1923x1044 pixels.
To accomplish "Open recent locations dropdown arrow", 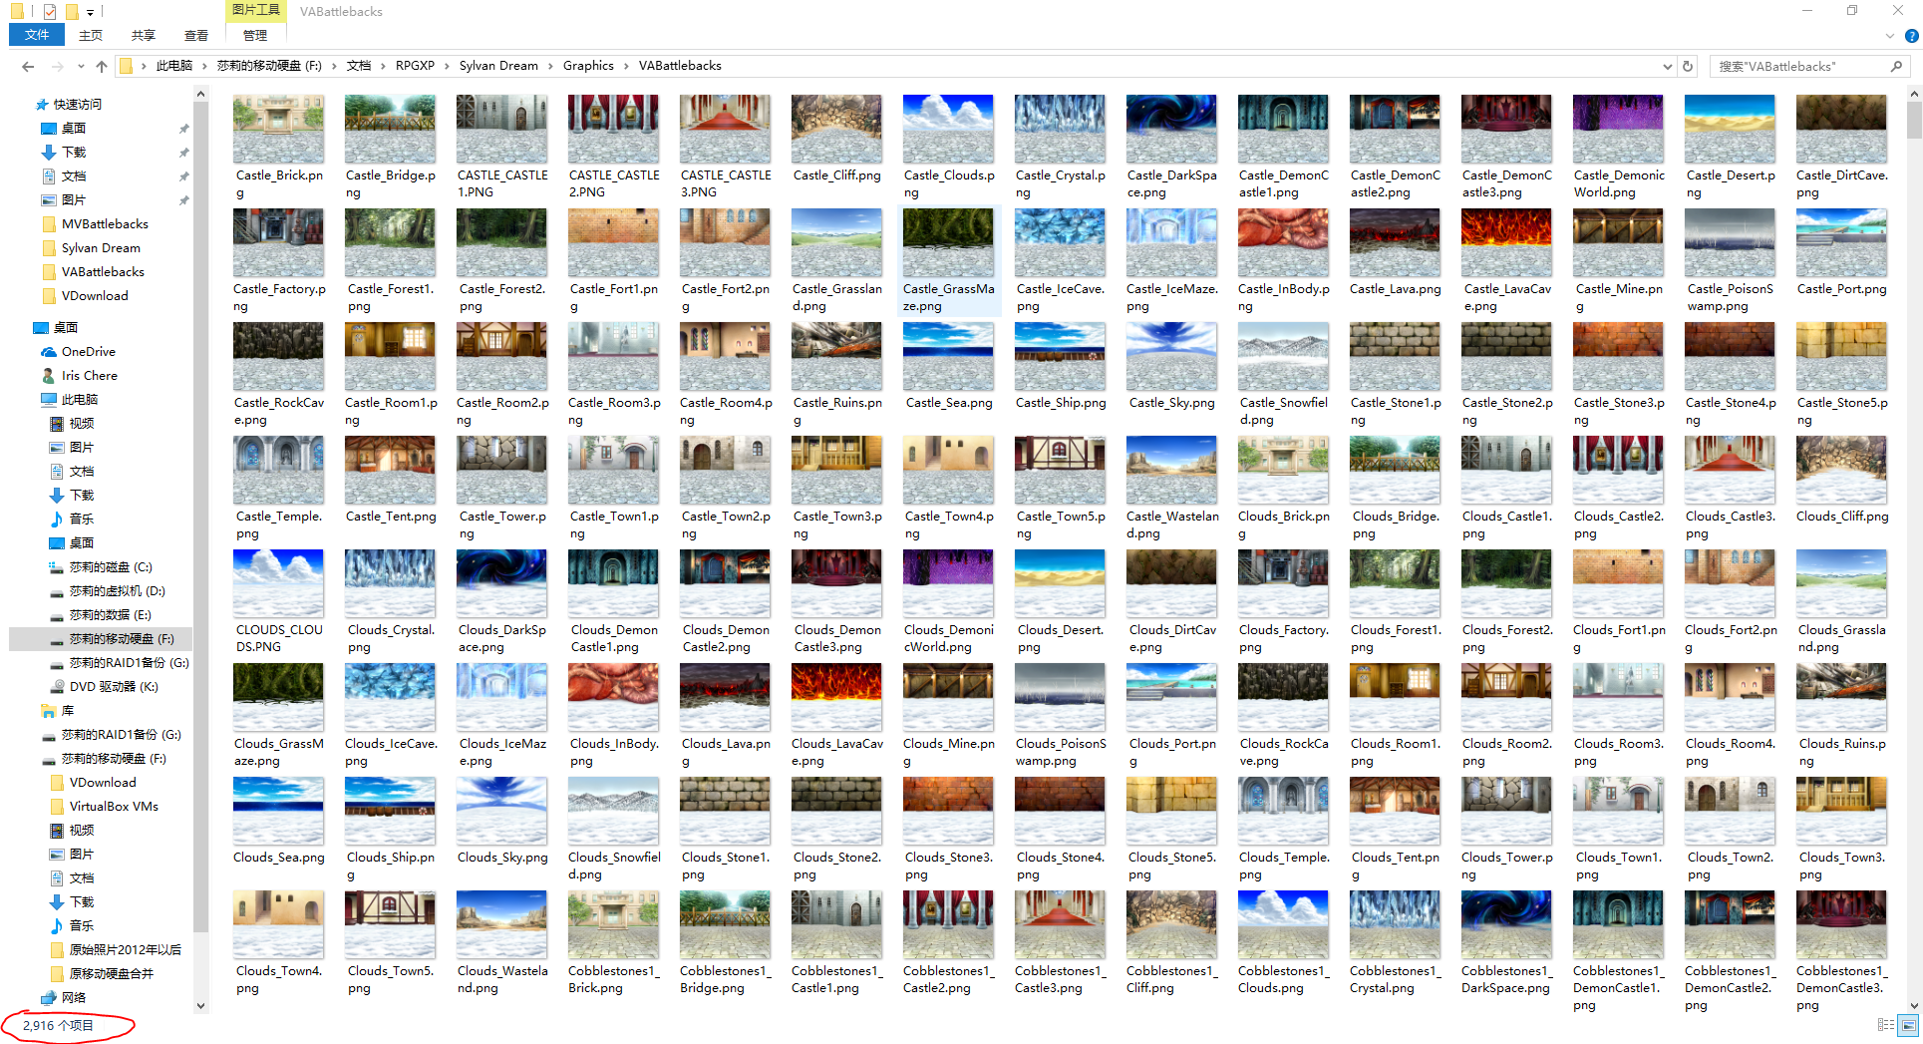I will click(81, 66).
